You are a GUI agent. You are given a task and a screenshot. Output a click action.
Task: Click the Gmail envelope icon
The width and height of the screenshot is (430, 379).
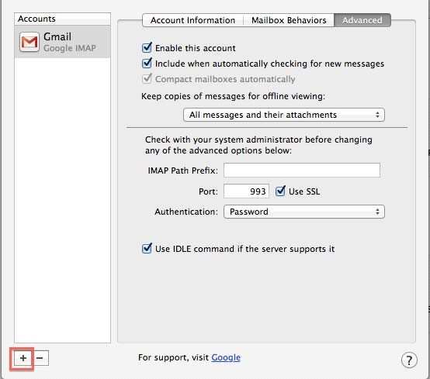coord(29,42)
